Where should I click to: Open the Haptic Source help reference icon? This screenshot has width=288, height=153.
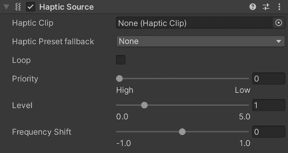(x=253, y=7)
